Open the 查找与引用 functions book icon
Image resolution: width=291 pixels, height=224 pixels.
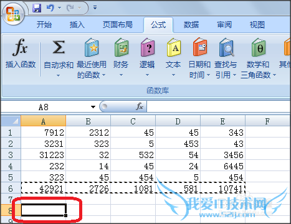tap(226, 47)
